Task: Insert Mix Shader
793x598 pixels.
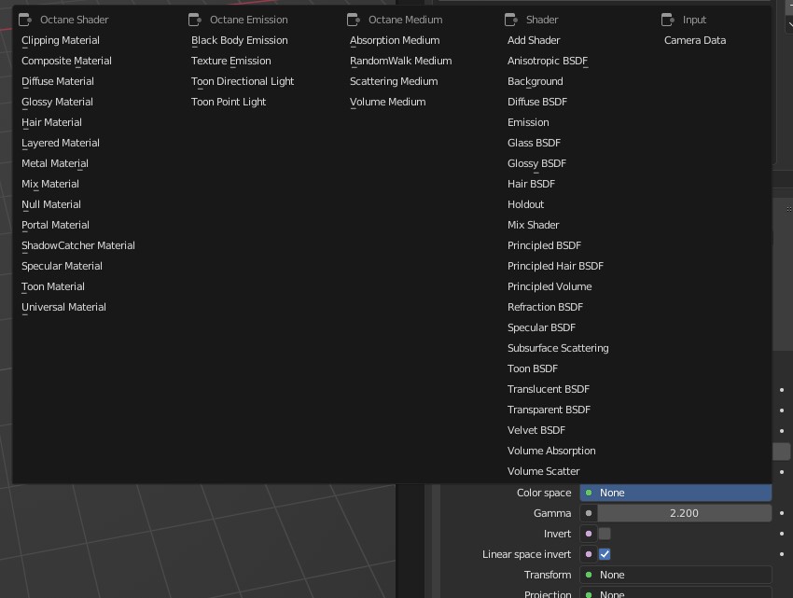Action: 533,225
